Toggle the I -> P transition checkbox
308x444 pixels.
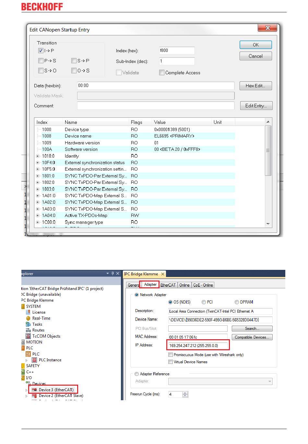click(x=41, y=51)
